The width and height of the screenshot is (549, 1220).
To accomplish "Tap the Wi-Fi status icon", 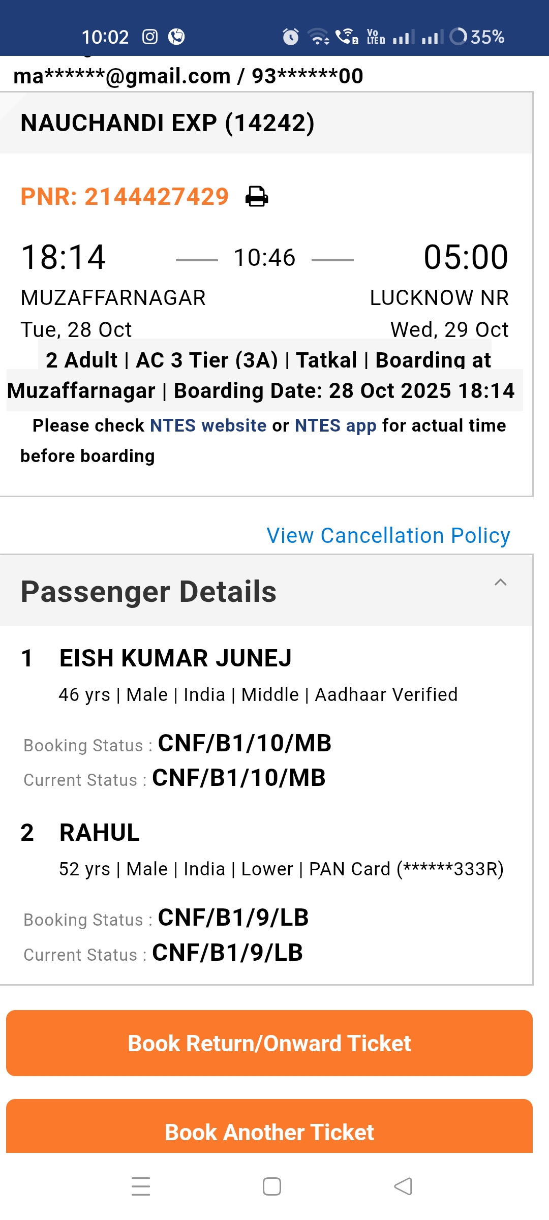I will 318,37.
